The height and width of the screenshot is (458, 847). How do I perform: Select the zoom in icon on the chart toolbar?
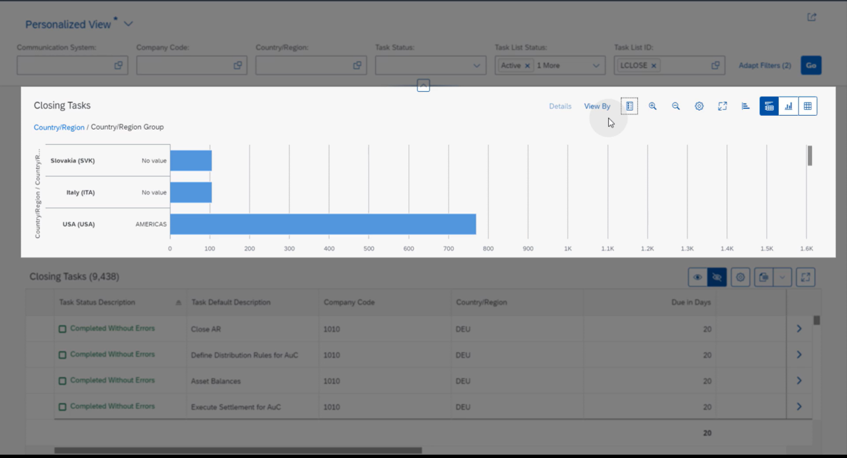pyautogui.click(x=652, y=106)
